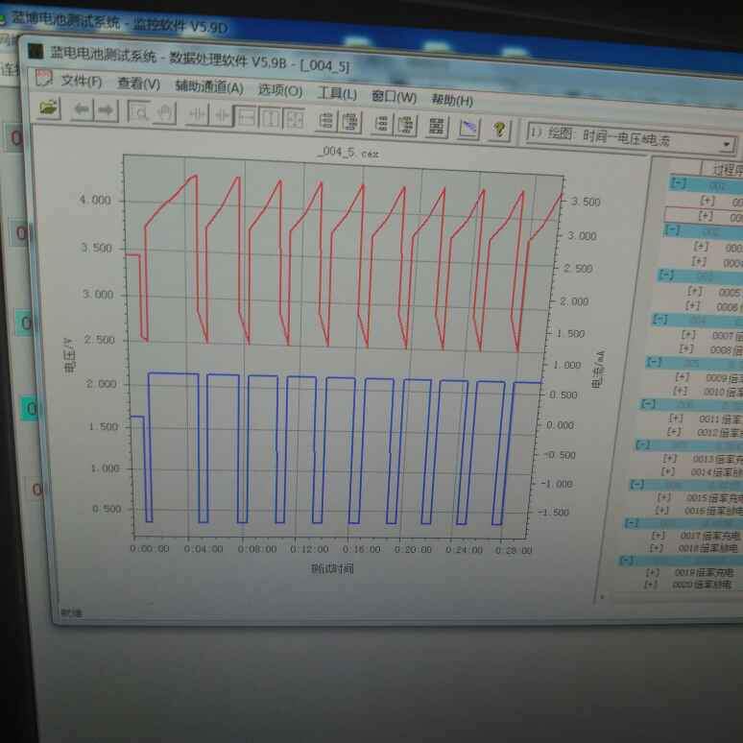
Task: Select the magnifier zoom tool
Action: (139, 112)
